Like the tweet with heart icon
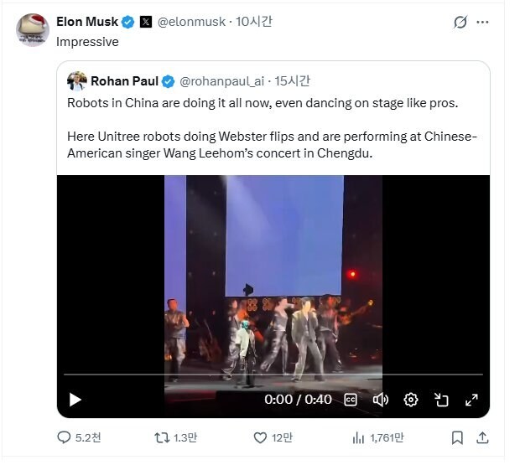This screenshot has height=465, width=520. (261, 437)
